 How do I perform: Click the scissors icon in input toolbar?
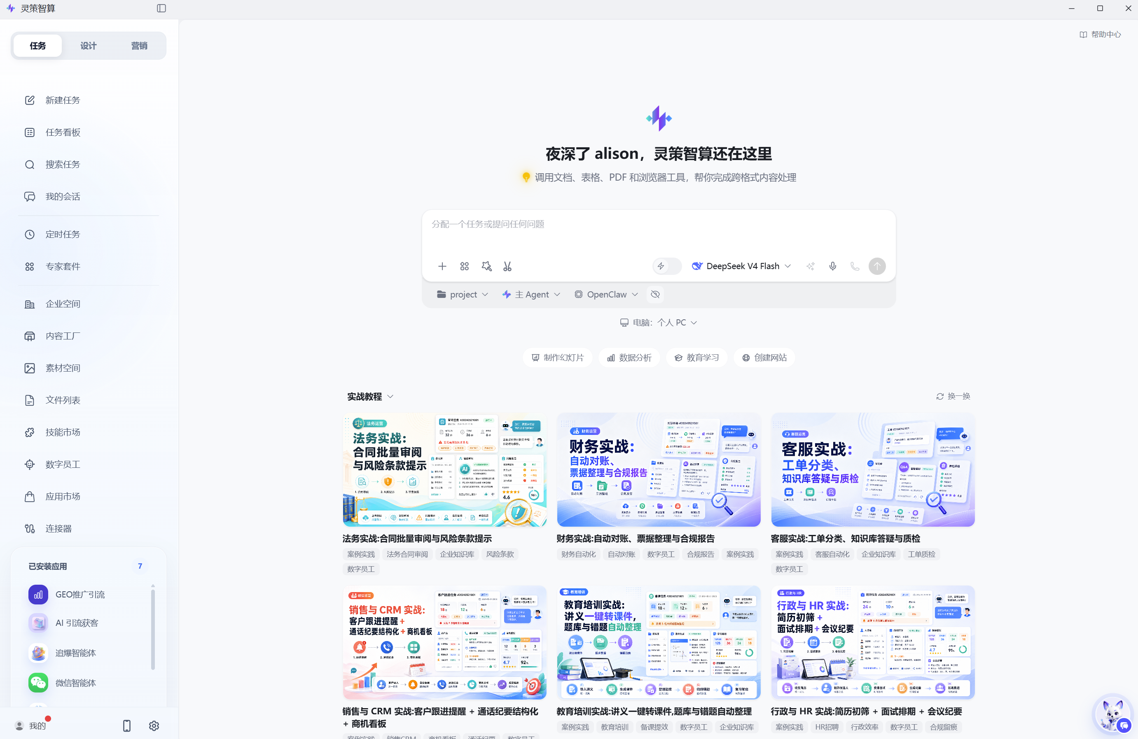(507, 266)
